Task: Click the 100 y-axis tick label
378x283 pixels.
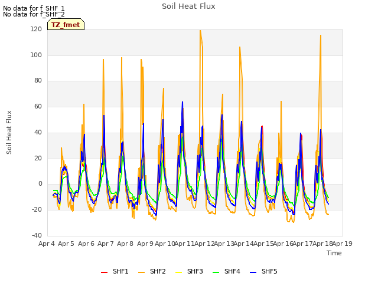Action: [x=36, y=55]
